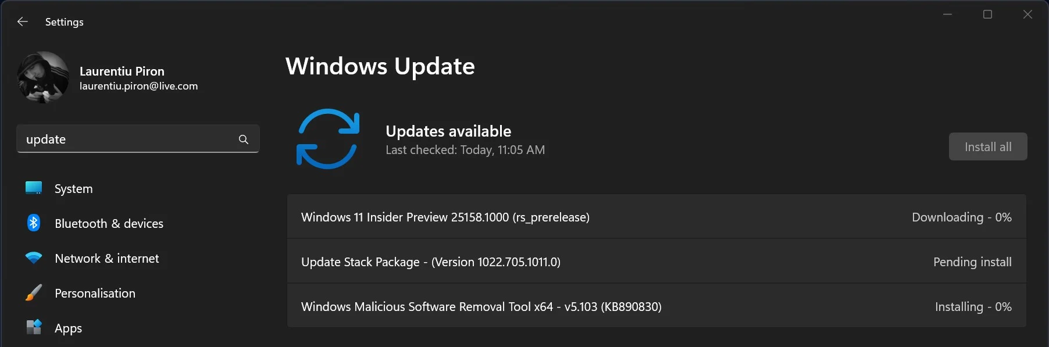This screenshot has height=347, width=1049.
Task: Go to Network & internet
Action: click(106, 259)
